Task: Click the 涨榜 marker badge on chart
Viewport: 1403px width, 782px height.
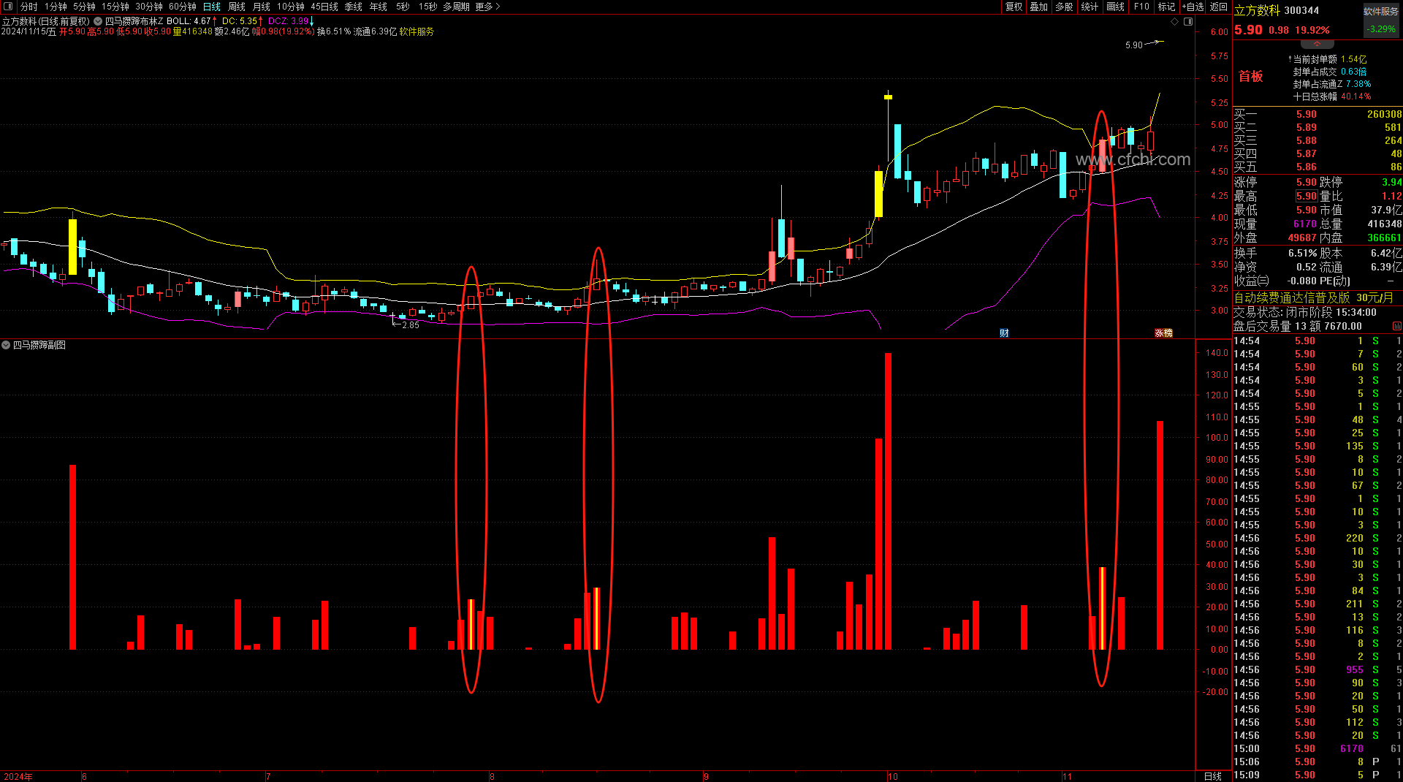Action: (1163, 333)
